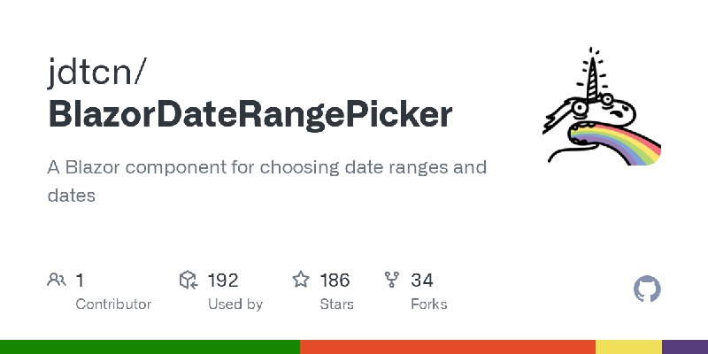Click the Contributor label
The width and height of the screenshot is (708, 354).
(113, 304)
